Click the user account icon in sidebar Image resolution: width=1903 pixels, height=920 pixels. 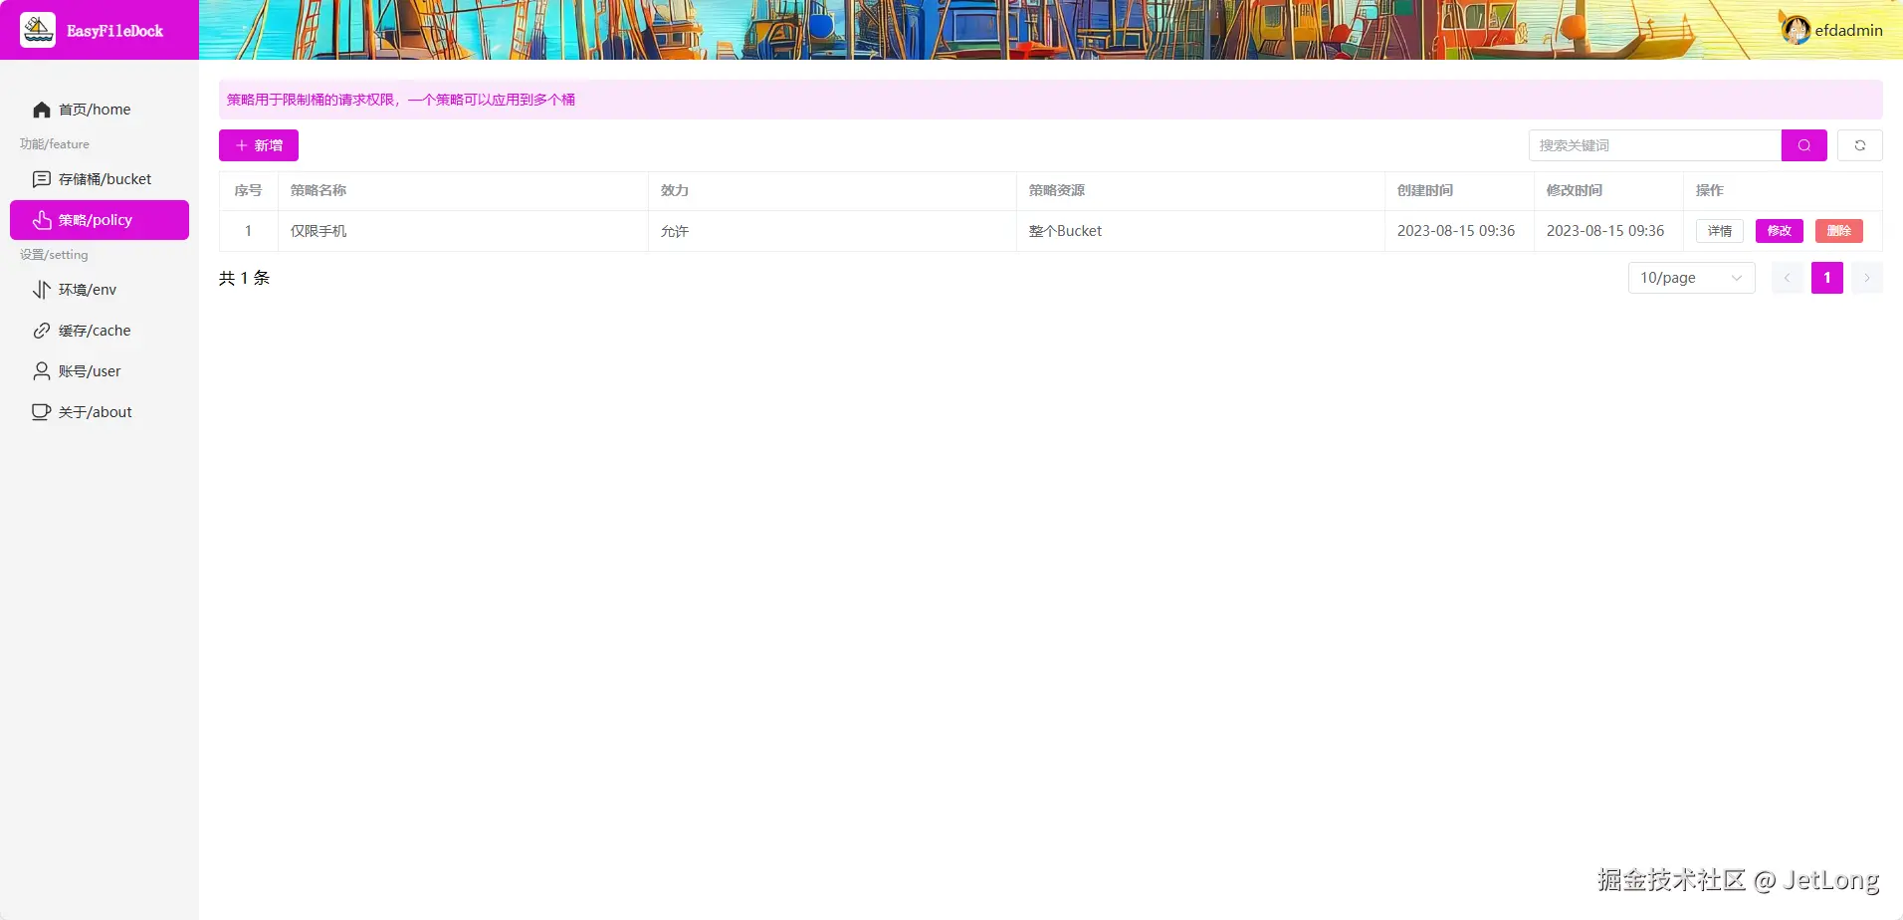click(x=42, y=371)
